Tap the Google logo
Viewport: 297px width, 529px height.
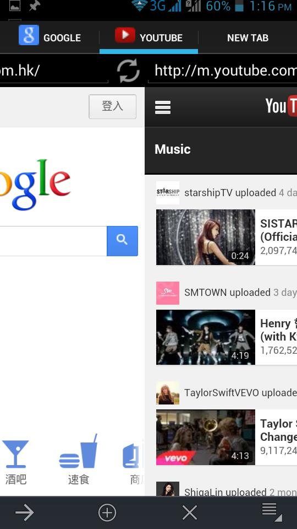[x=35, y=184]
